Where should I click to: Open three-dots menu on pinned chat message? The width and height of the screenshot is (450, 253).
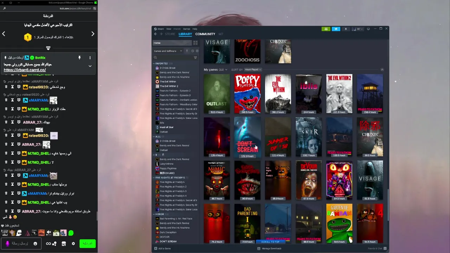[90, 58]
